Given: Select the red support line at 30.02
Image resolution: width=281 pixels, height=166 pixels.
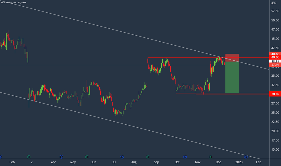Looking at the screenshot, I should tap(233, 94).
